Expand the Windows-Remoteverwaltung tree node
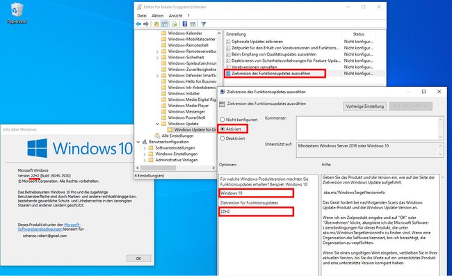The height and width of the screenshot is (276, 452). pyautogui.click(x=157, y=51)
